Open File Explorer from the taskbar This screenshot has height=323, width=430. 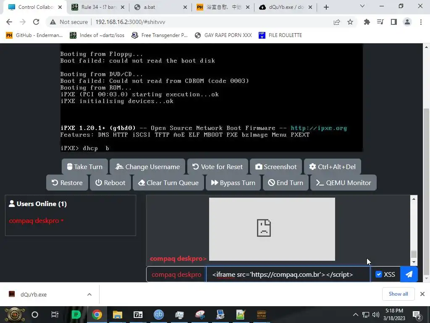pos(118,315)
